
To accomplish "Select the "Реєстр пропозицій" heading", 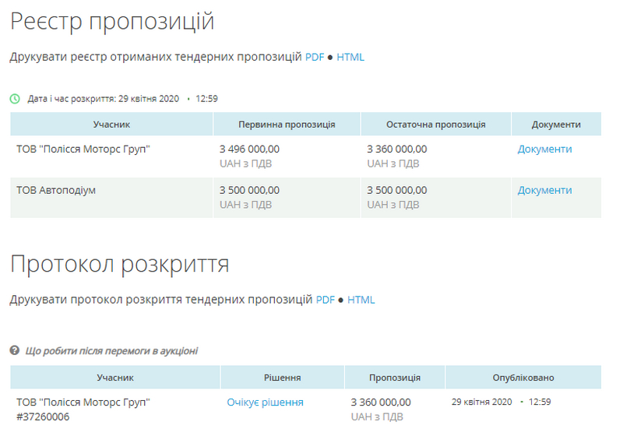I will pyautogui.click(x=111, y=22).
